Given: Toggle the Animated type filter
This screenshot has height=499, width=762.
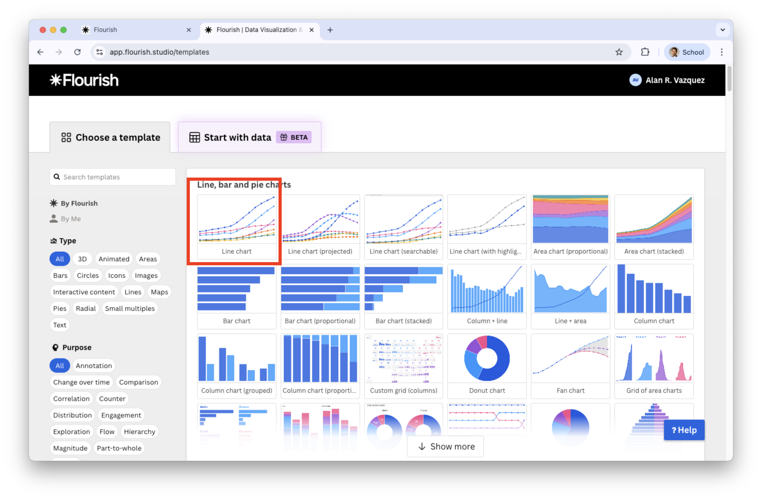Looking at the screenshot, I should click(x=114, y=259).
